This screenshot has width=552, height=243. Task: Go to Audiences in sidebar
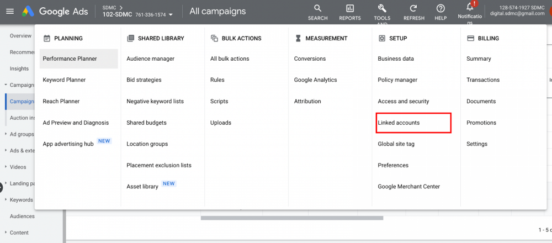tap(22, 216)
